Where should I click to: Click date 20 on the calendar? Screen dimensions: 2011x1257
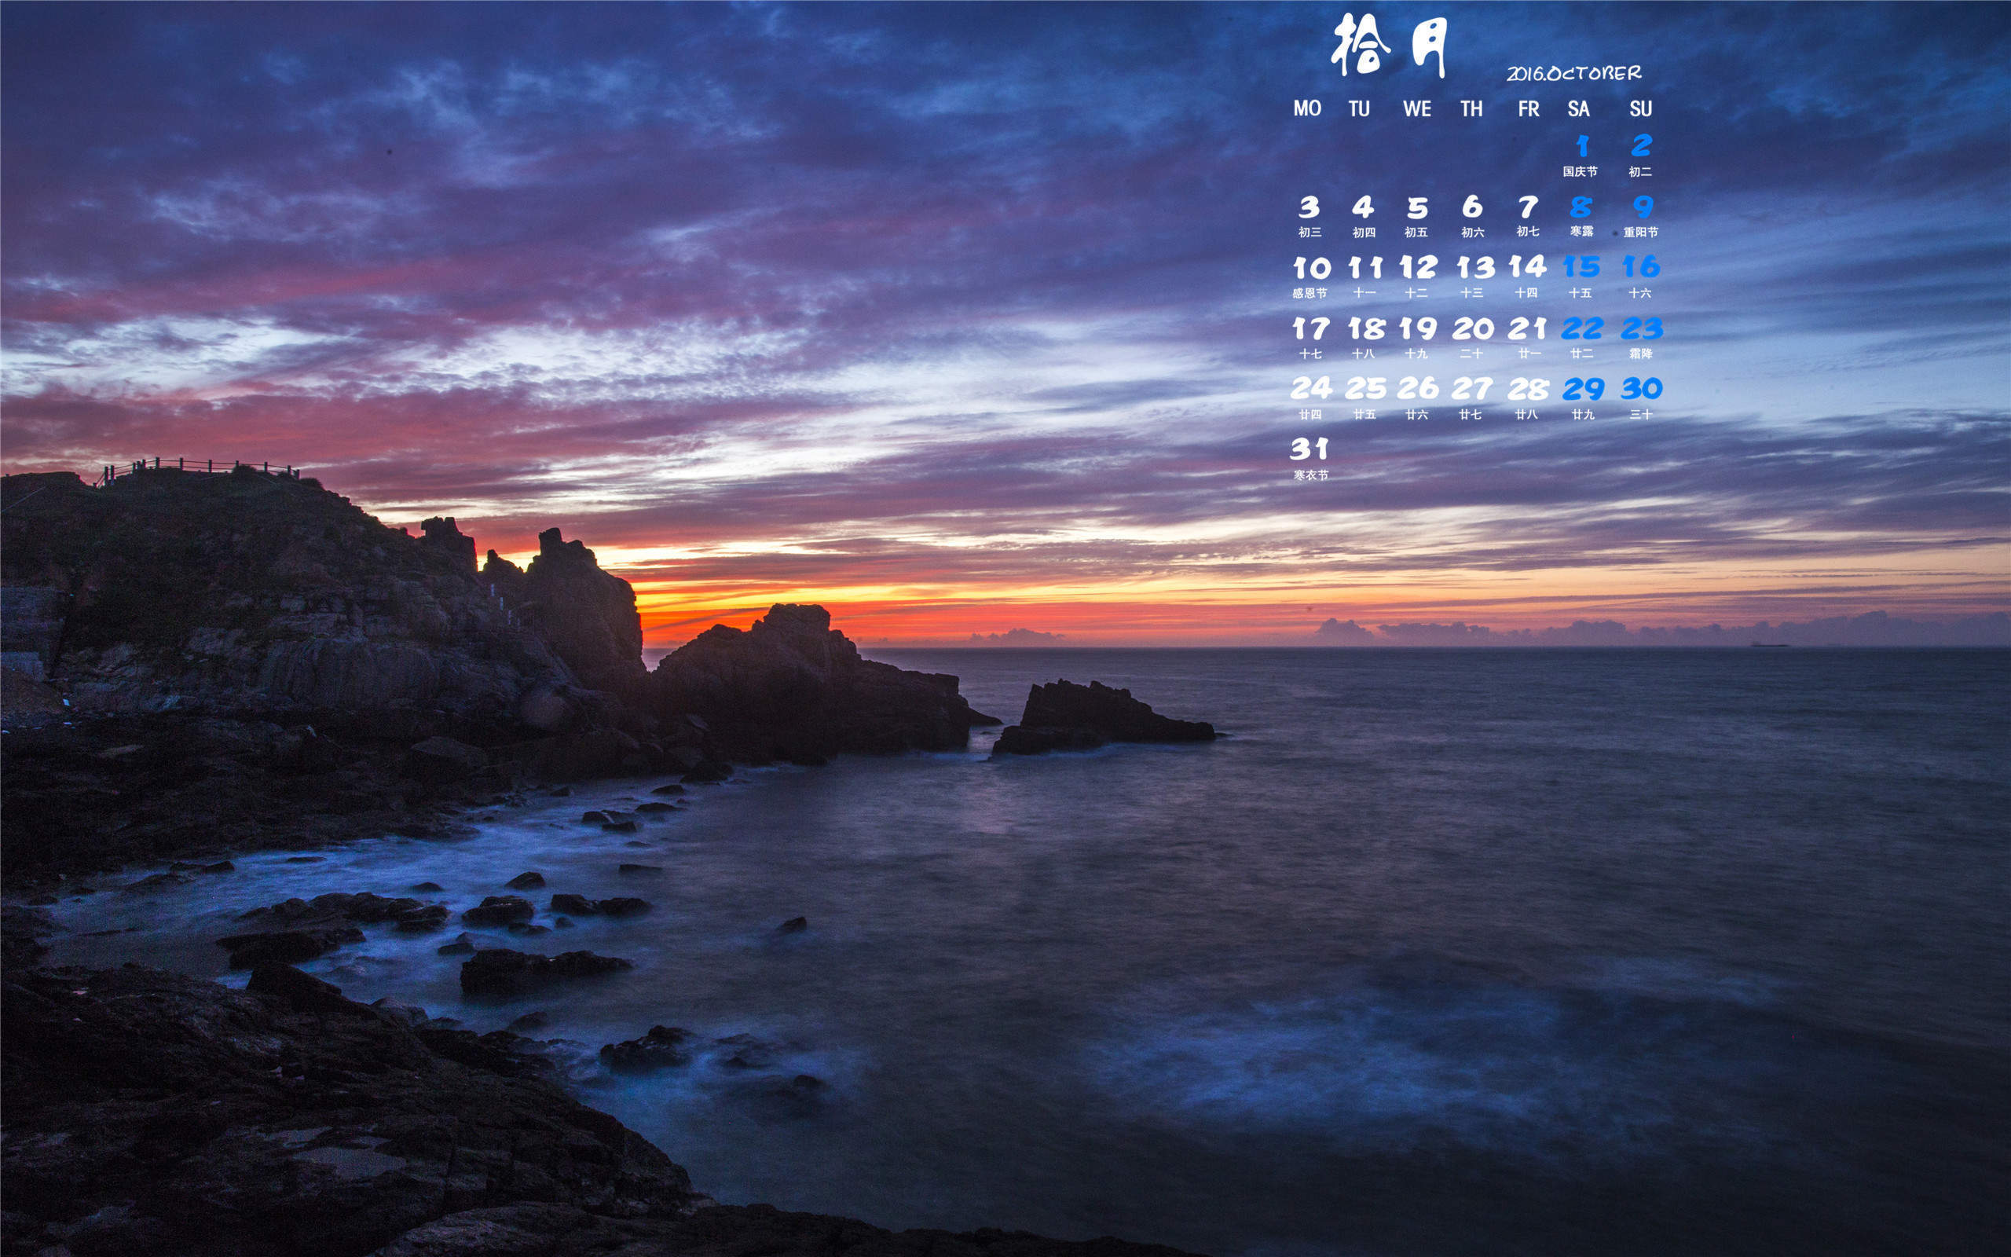tap(1474, 328)
